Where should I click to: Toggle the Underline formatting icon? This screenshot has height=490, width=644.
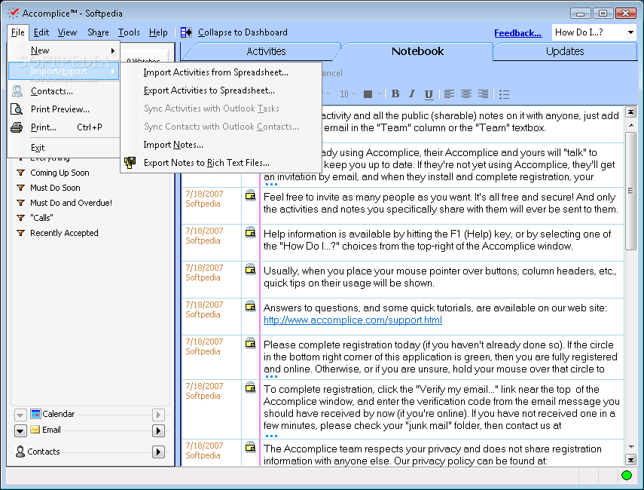click(429, 94)
